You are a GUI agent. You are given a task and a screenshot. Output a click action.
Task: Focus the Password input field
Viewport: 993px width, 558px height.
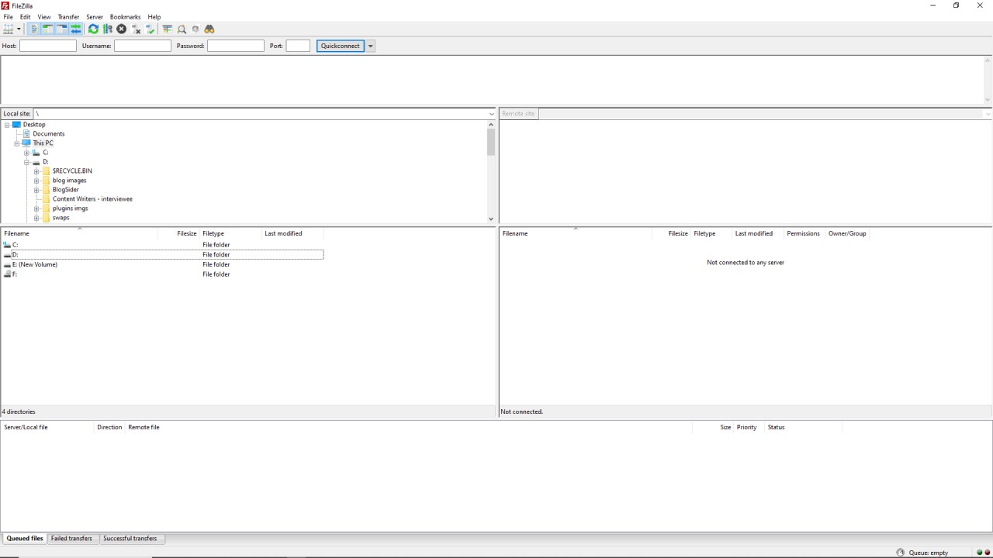point(236,46)
